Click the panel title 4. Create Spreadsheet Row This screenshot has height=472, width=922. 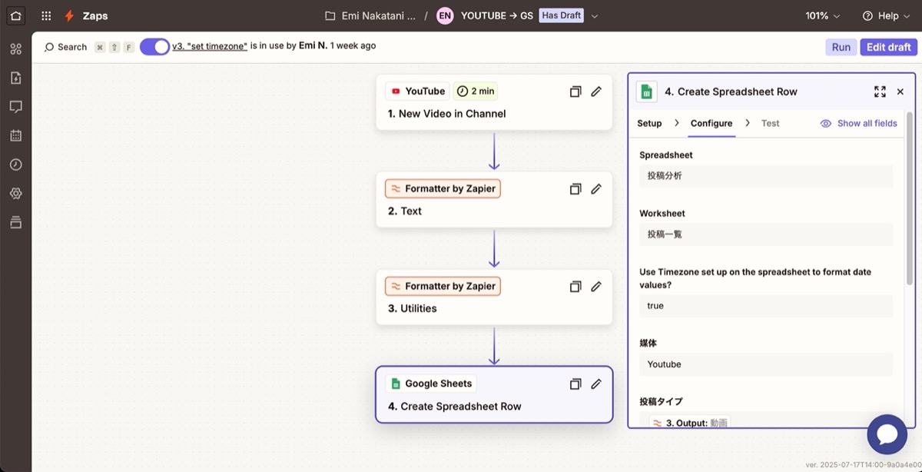(x=731, y=91)
